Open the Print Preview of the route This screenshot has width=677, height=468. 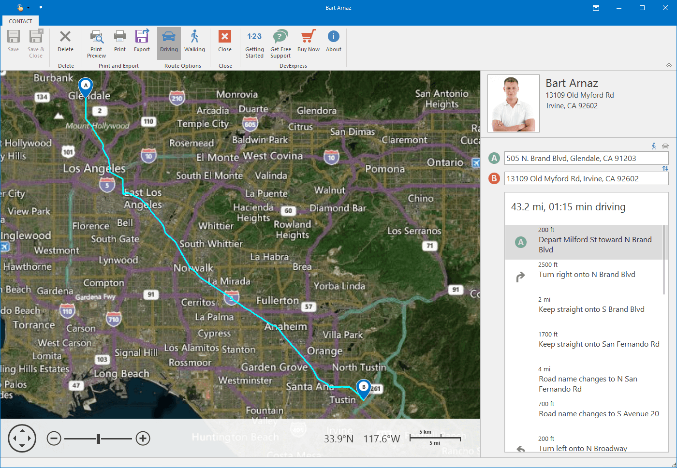[x=96, y=43]
